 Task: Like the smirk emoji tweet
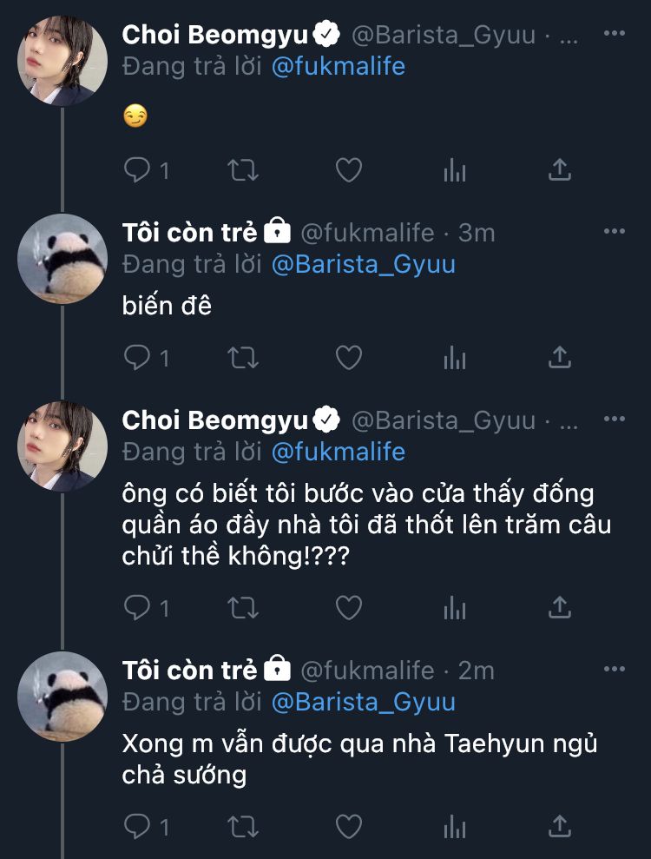tap(348, 169)
